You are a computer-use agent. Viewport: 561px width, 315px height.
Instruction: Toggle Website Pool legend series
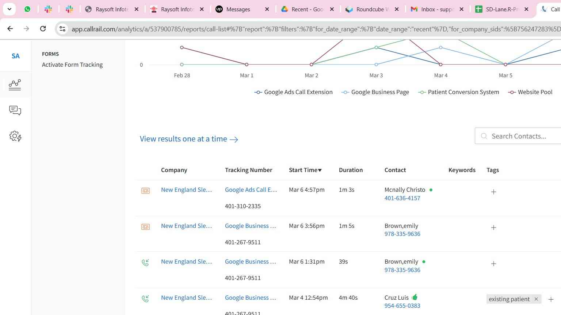pos(530,92)
